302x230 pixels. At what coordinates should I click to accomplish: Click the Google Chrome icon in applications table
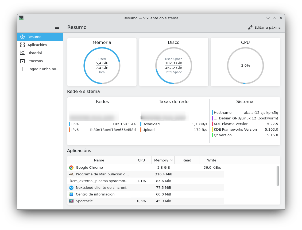point(71,168)
